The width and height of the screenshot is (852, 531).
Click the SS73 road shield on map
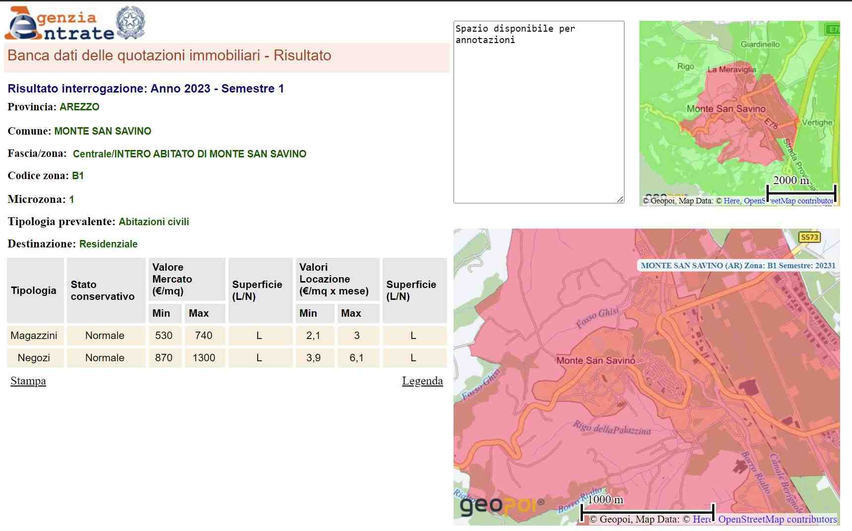(809, 237)
